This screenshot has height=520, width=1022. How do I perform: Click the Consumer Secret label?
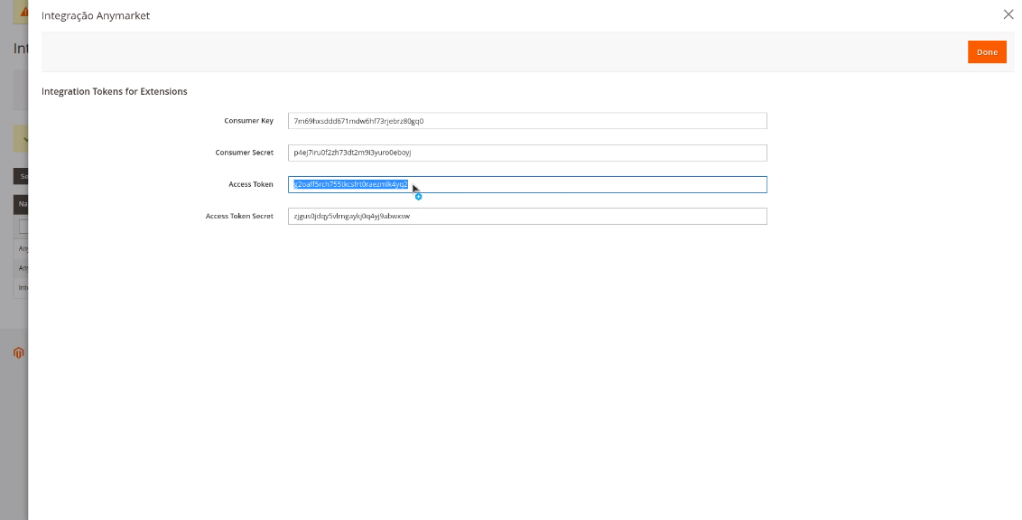[244, 153]
